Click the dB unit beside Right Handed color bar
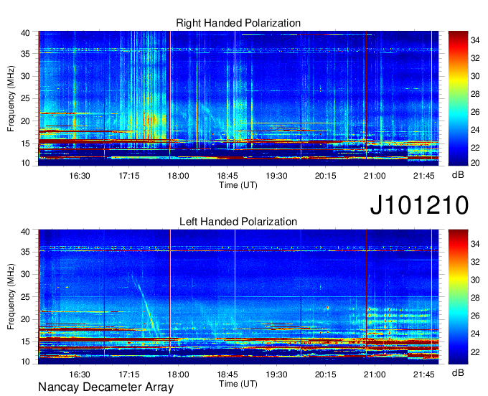 [458, 175]
